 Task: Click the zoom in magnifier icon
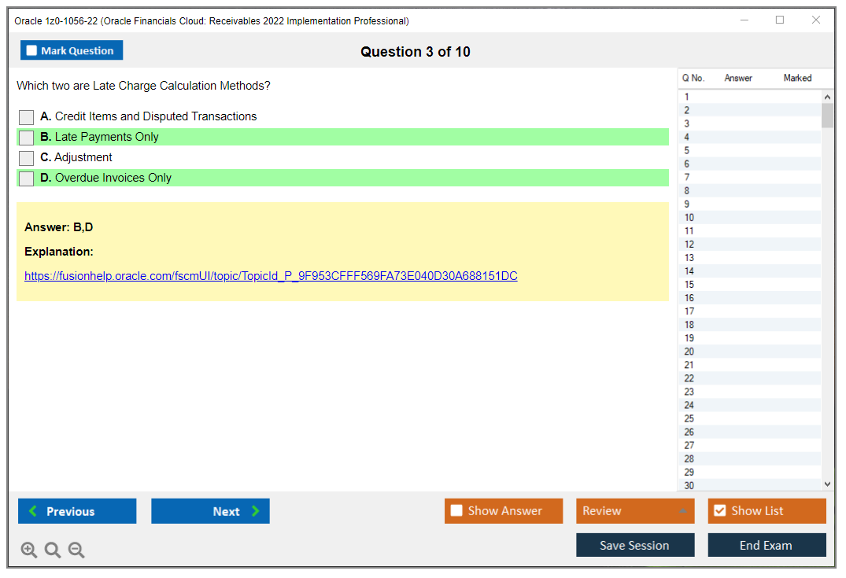[x=29, y=550]
